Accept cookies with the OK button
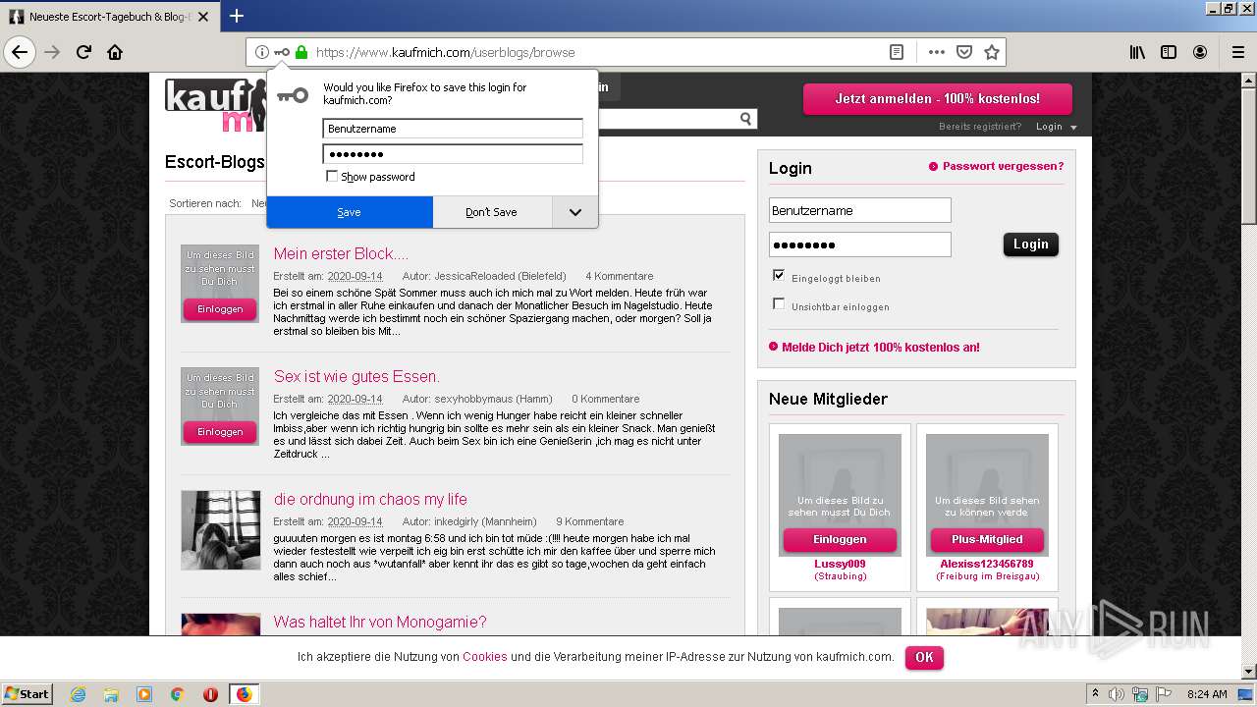 924,657
